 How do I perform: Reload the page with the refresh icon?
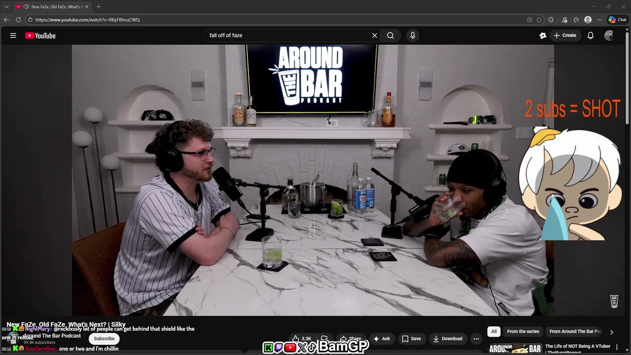click(x=18, y=20)
